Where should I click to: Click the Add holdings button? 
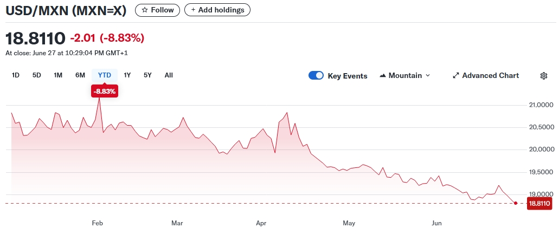[x=217, y=10]
